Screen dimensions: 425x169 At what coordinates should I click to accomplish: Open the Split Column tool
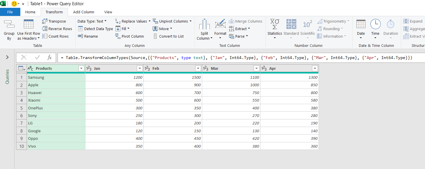coord(205,30)
